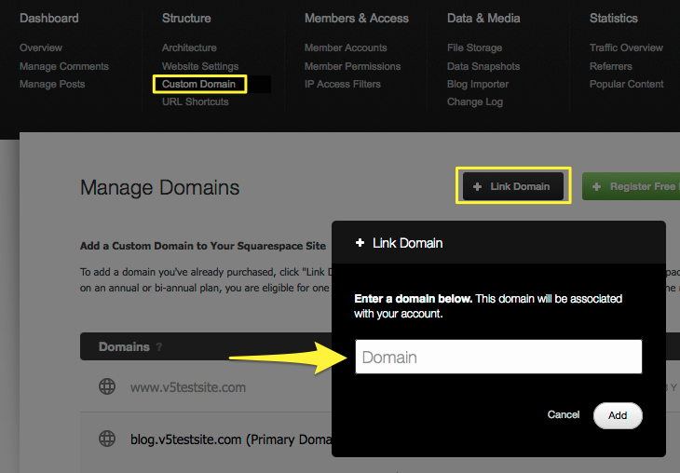Open IP Access Filters
680x473 pixels.
click(344, 84)
